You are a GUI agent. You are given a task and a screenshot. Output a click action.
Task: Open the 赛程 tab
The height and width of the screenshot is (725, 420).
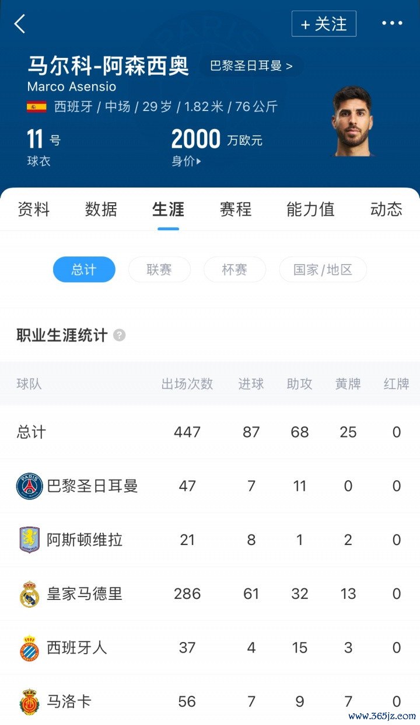click(235, 209)
